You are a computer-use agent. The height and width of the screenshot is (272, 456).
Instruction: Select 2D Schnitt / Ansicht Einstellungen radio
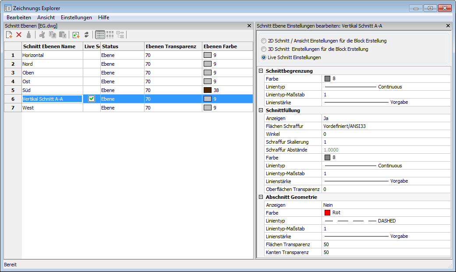coord(263,41)
